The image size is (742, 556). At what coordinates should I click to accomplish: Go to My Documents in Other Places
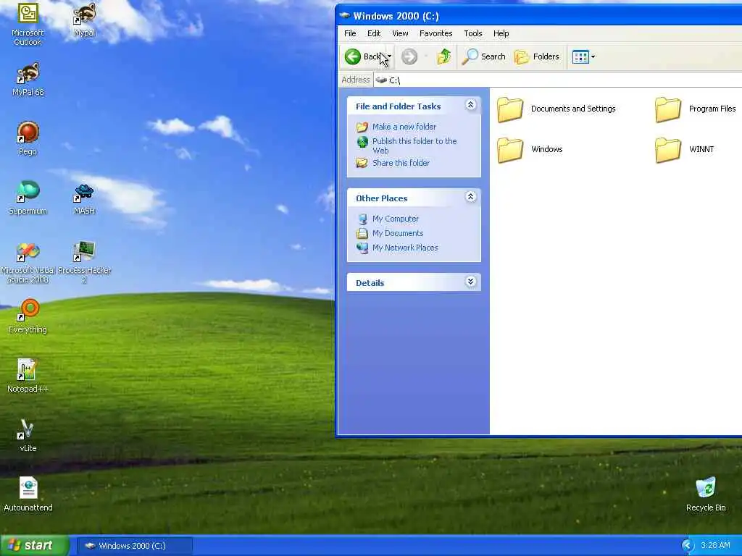point(398,234)
